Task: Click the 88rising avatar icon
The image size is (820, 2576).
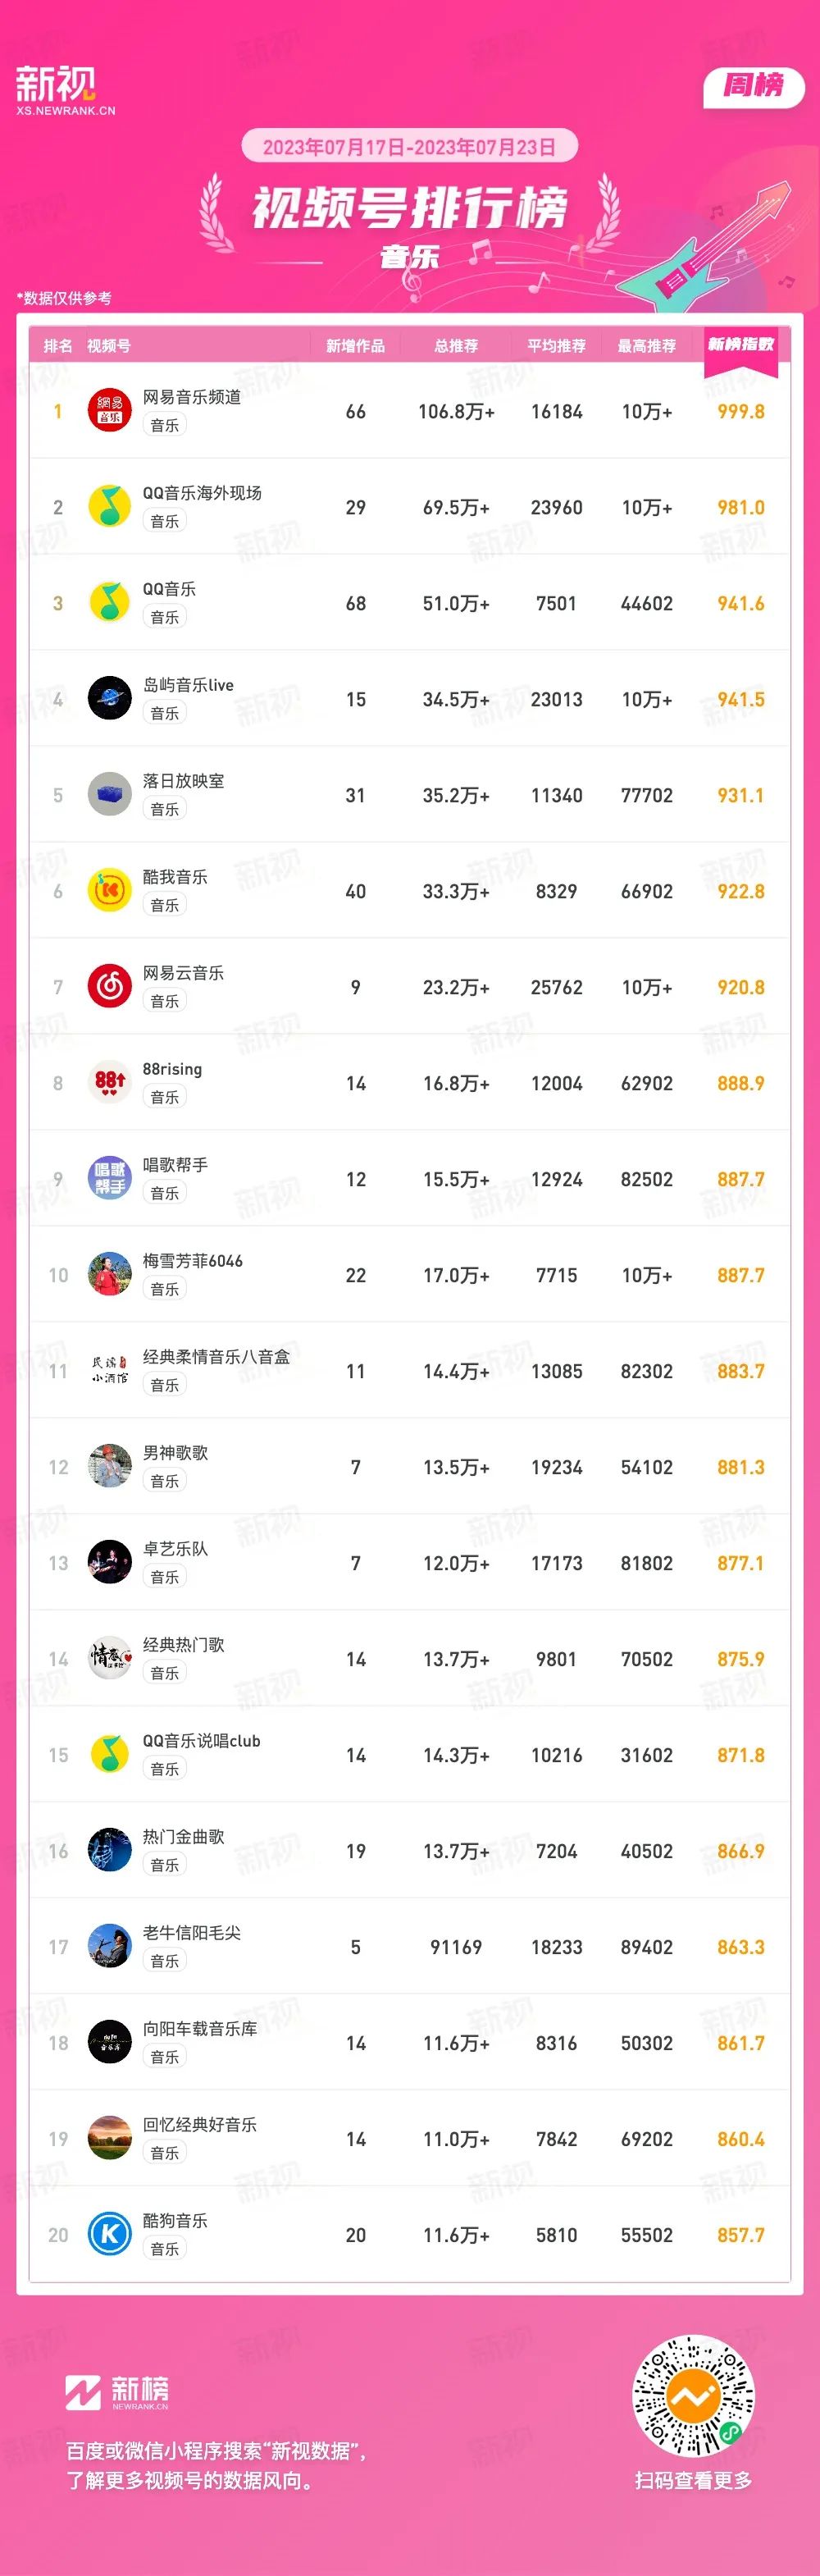Action: (x=110, y=1083)
